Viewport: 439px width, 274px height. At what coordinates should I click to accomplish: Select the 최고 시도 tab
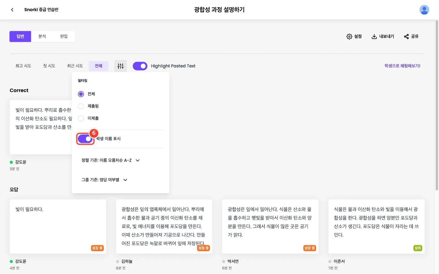(23, 66)
